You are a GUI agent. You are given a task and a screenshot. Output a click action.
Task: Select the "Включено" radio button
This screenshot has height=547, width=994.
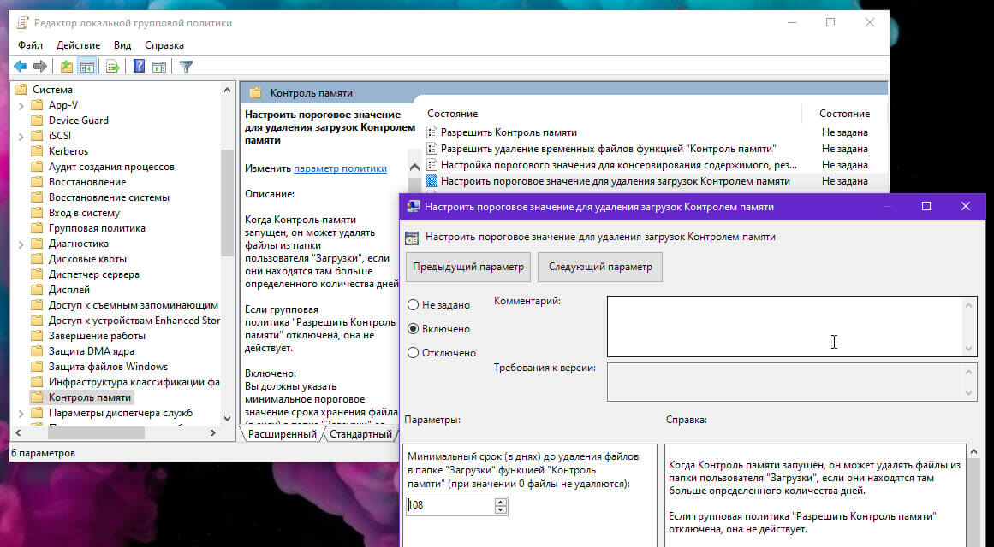point(414,329)
